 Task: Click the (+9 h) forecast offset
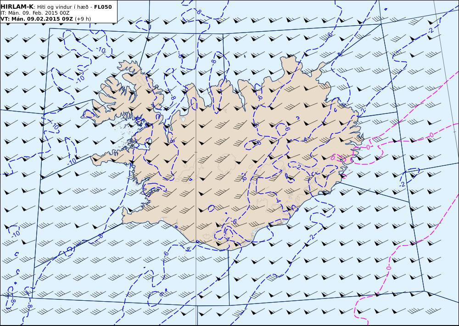(83, 19)
